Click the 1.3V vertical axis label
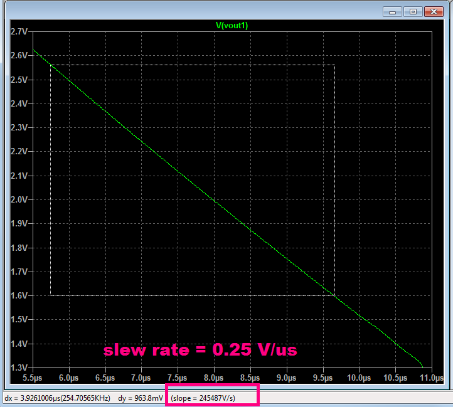Viewport: 453px width, 407px height. click(19, 367)
